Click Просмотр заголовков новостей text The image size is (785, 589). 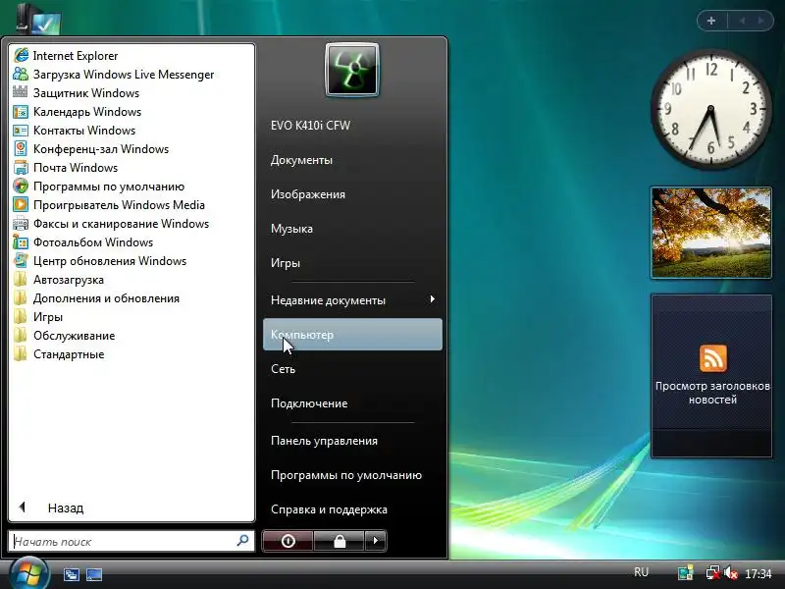pyautogui.click(x=712, y=393)
